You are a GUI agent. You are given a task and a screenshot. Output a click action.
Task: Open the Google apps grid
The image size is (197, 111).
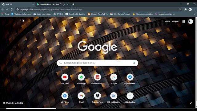coord(183,22)
